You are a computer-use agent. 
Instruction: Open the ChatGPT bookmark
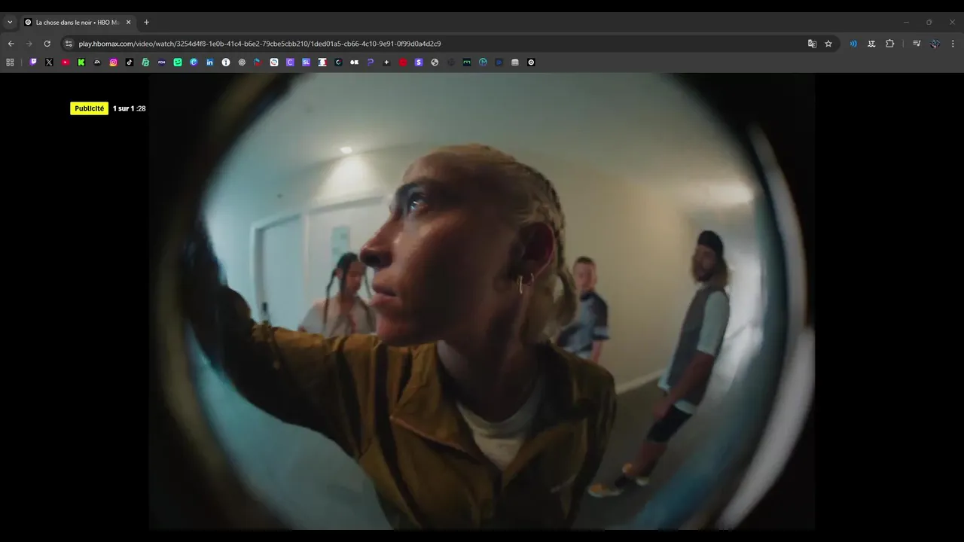tap(242, 62)
